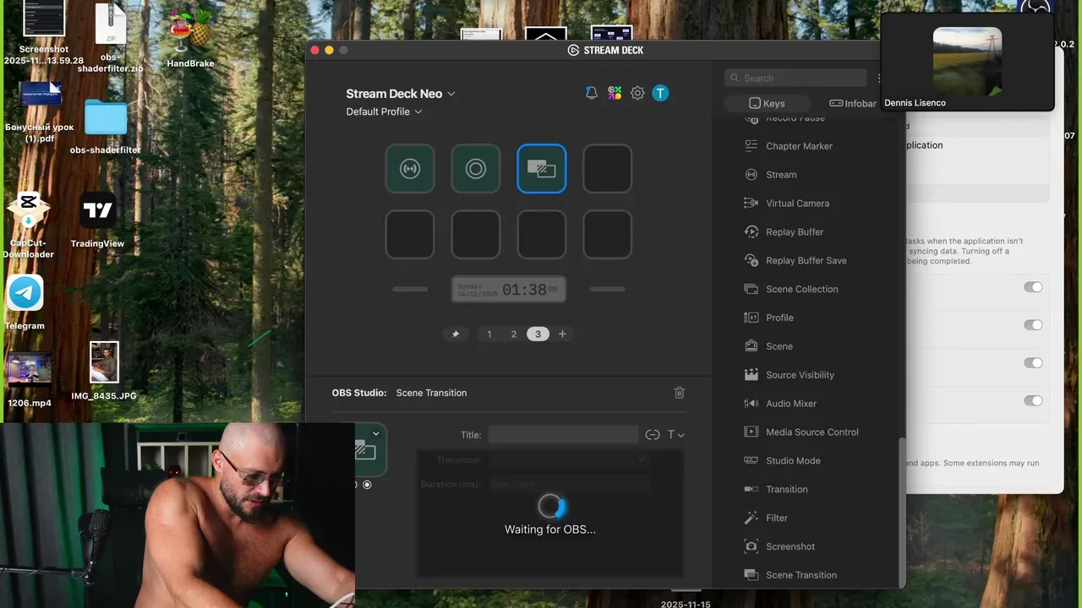The image size is (1082, 608).
Task: Click the Search actions field
Action: coord(795,78)
